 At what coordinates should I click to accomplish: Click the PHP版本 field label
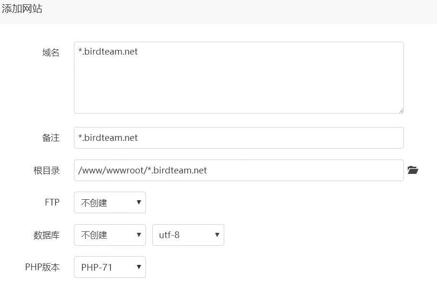pyautogui.click(x=42, y=267)
